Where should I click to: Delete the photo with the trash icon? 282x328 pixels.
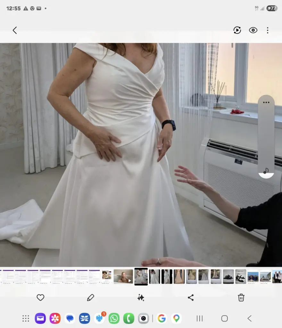241,298
